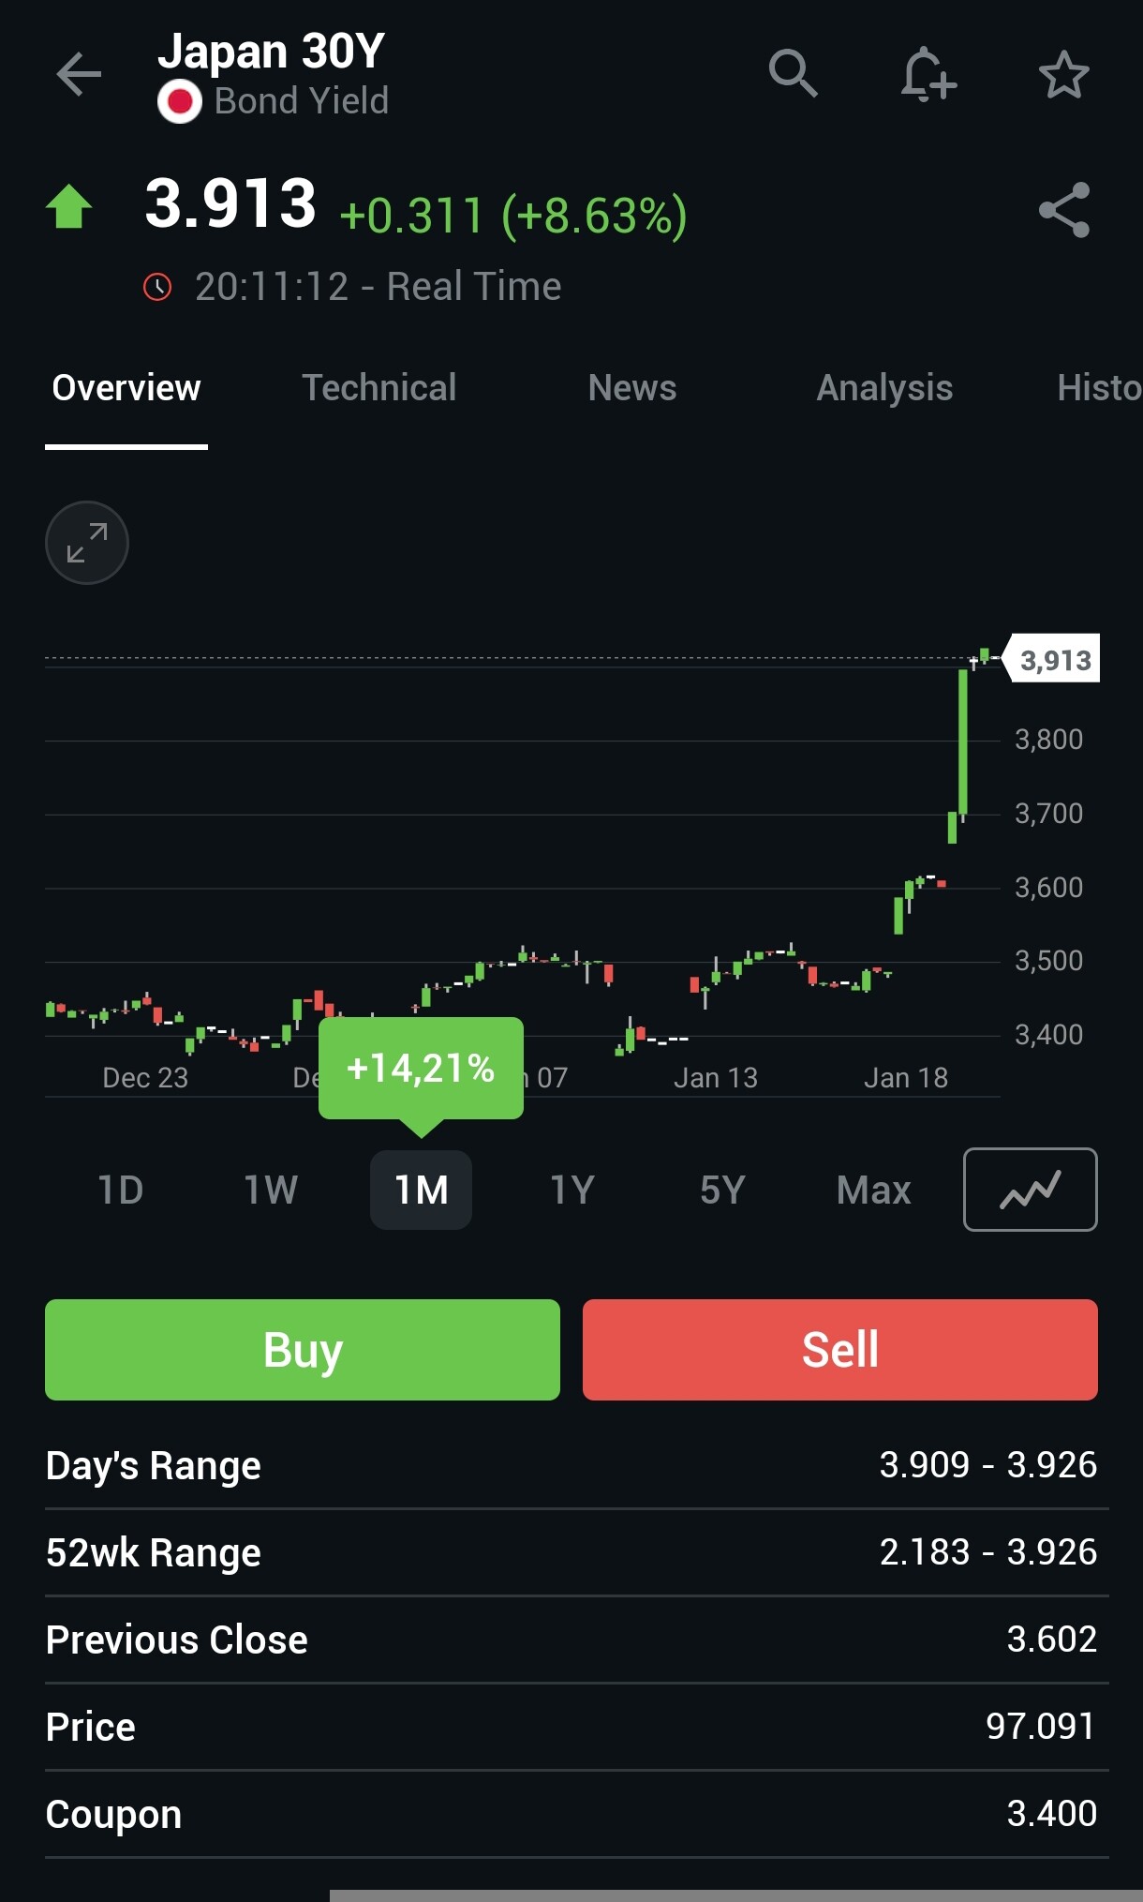Star Japan 30Y as a favorite

pyautogui.click(x=1063, y=75)
